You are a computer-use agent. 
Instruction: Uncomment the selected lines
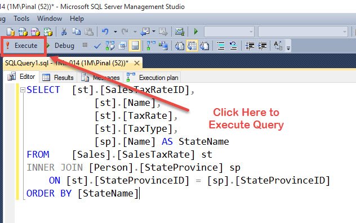tap(233, 46)
